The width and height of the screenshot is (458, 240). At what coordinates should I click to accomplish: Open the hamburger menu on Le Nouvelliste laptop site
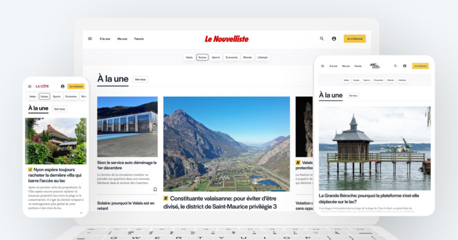tap(90, 39)
